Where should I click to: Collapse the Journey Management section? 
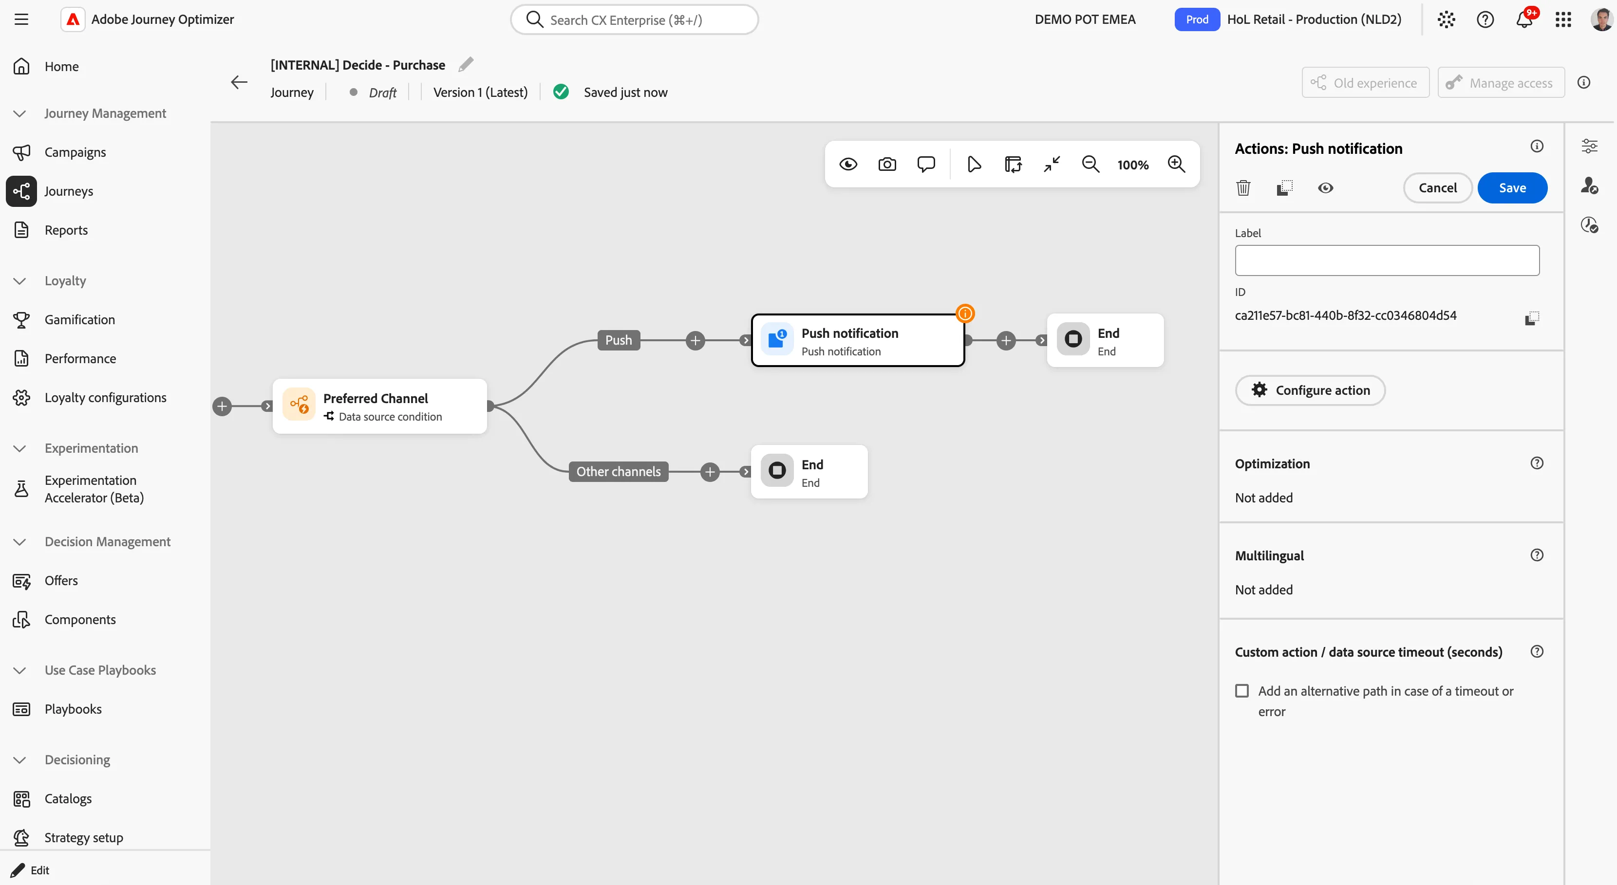[x=19, y=113]
